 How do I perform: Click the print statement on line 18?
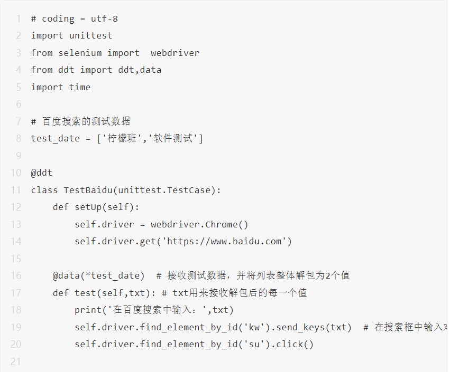click(x=154, y=310)
